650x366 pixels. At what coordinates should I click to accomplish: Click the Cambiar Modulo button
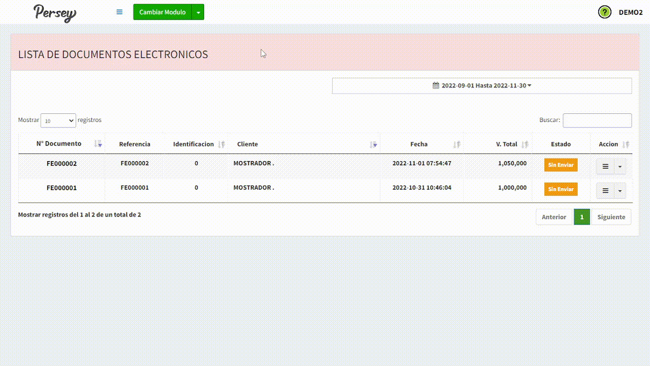pyautogui.click(x=162, y=12)
